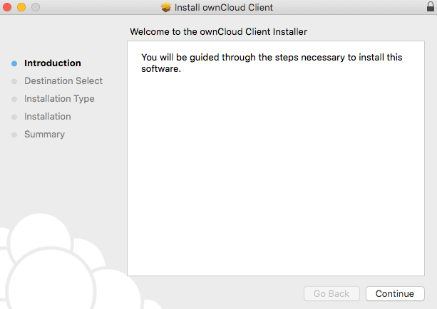This screenshot has height=309, width=437.
Task: Select the Destination Select step
Action: pyautogui.click(x=63, y=80)
